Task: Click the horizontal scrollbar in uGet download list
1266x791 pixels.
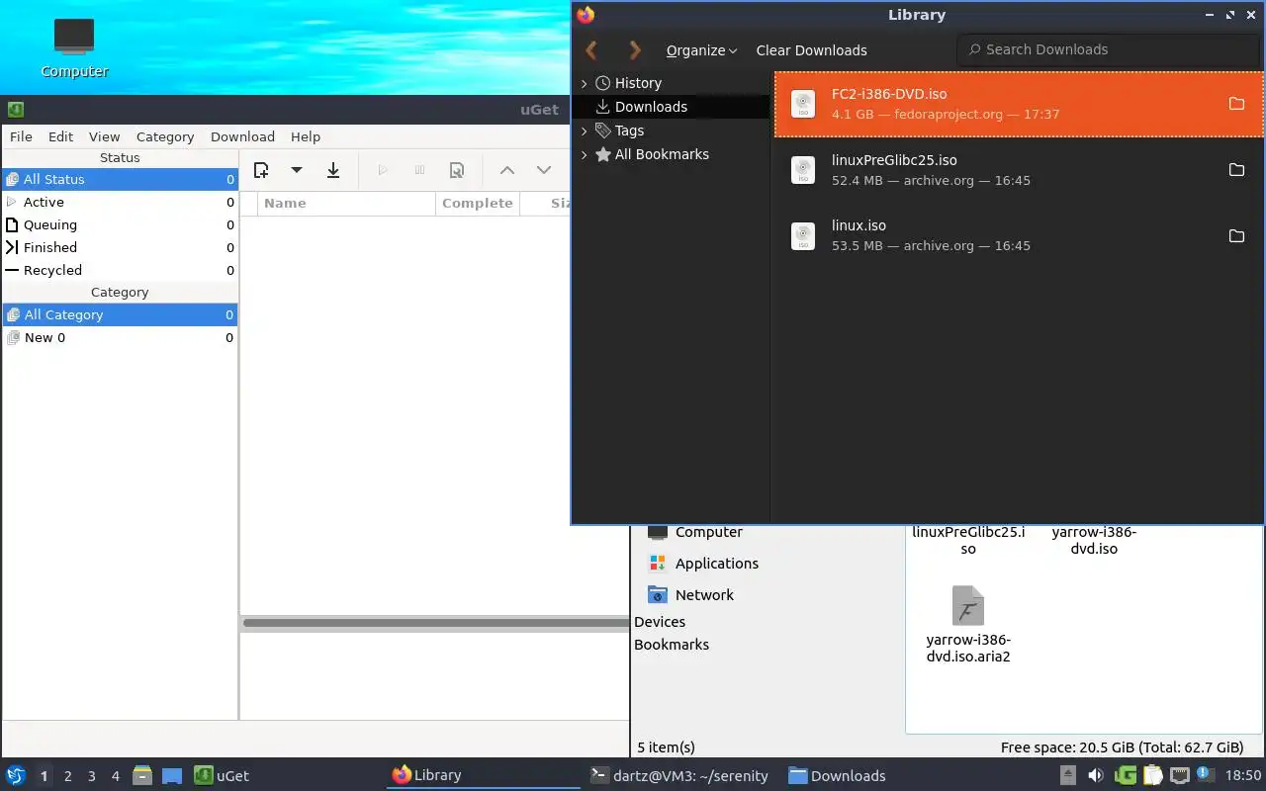Action: pyautogui.click(x=435, y=623)
